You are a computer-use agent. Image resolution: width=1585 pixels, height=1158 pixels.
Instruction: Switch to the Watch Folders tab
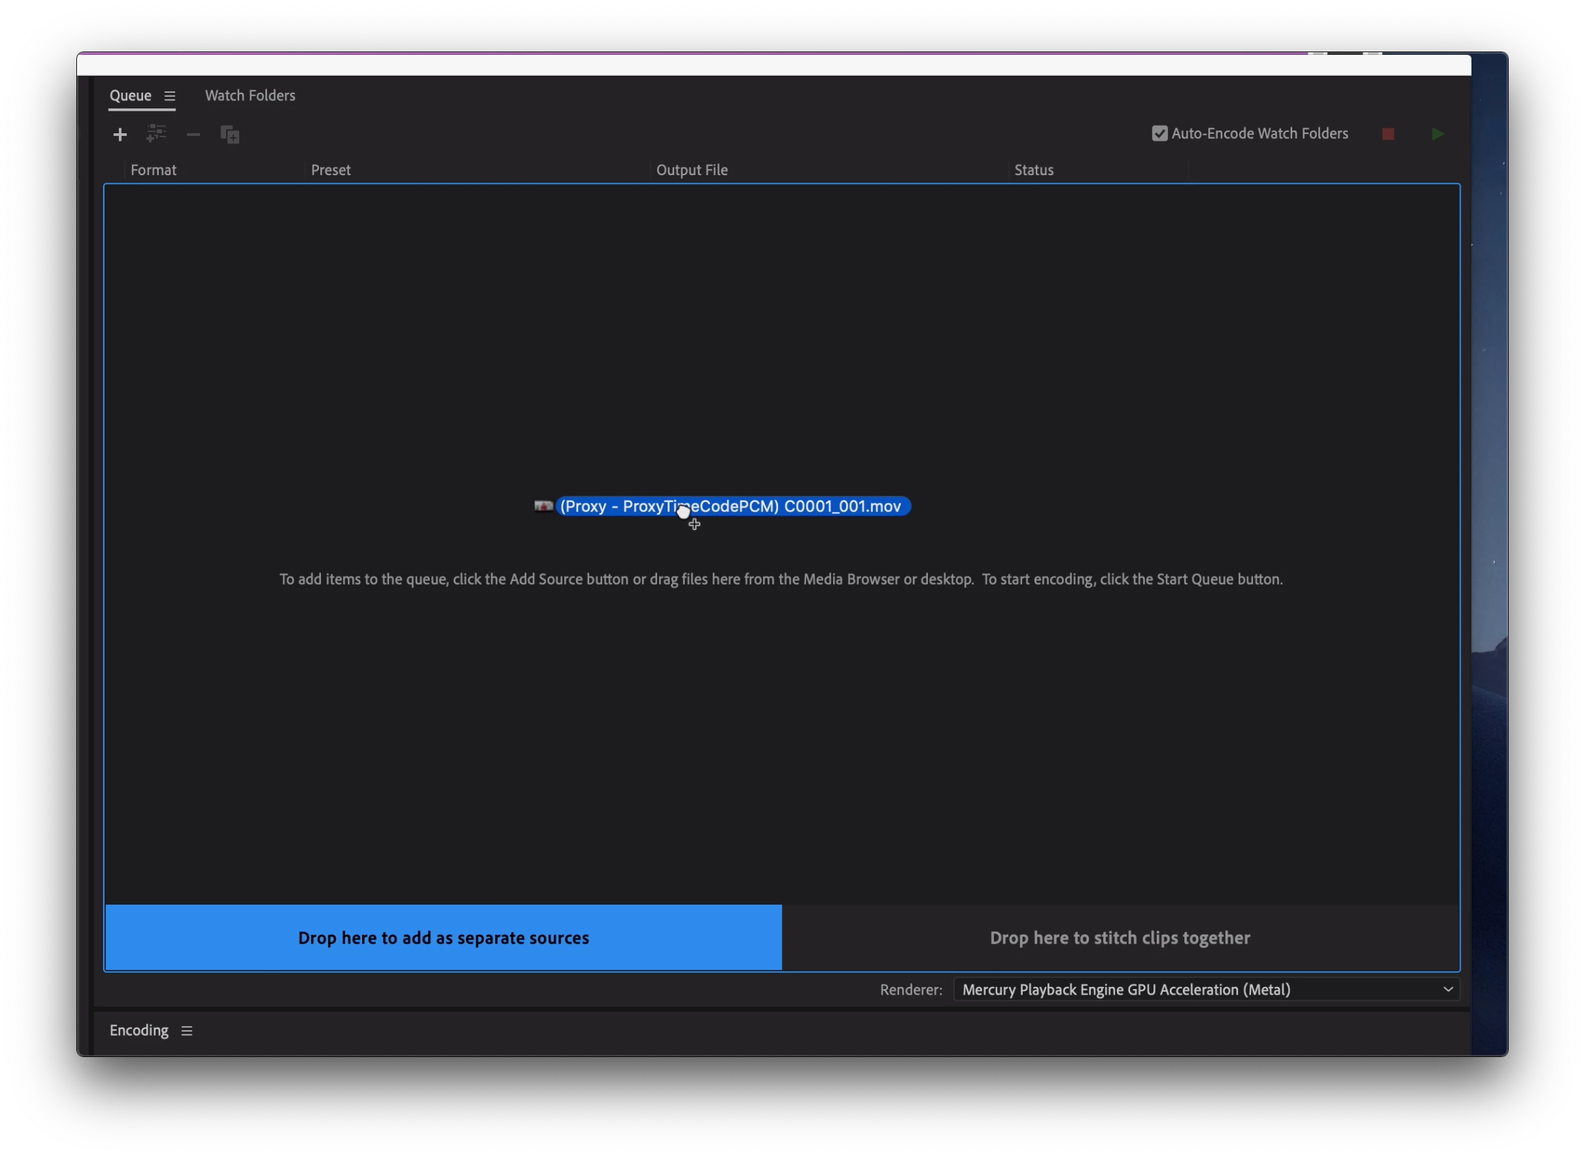(x=250, y=95)
